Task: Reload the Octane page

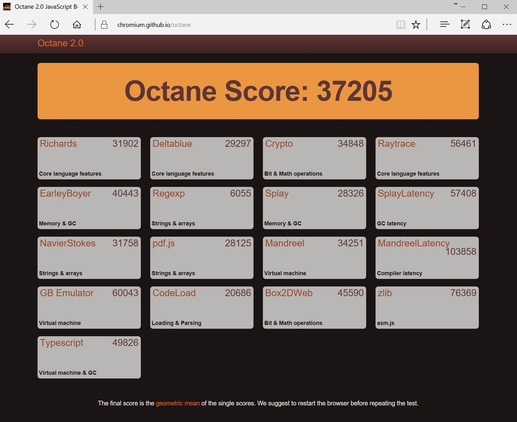Action: (54, 25)
